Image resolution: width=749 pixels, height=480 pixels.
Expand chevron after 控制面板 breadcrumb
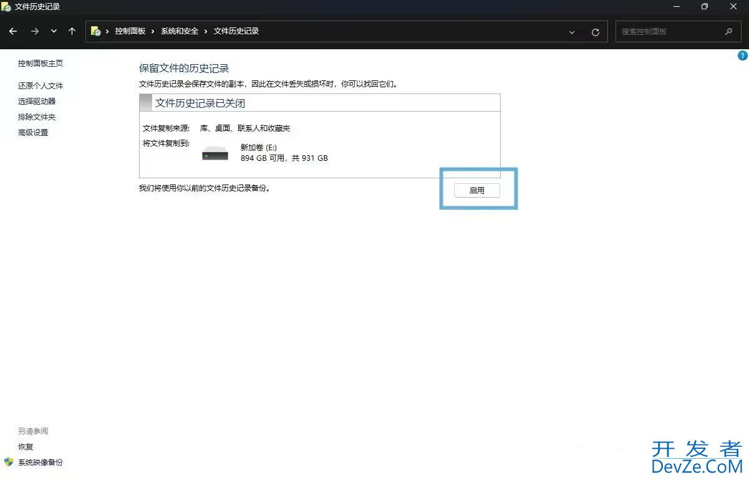pyautogui.click(x=153, y=31)
